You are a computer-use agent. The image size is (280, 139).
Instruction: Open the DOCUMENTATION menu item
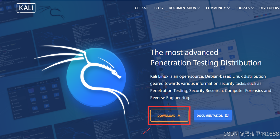pyautogui.click(x=183, y=8)
